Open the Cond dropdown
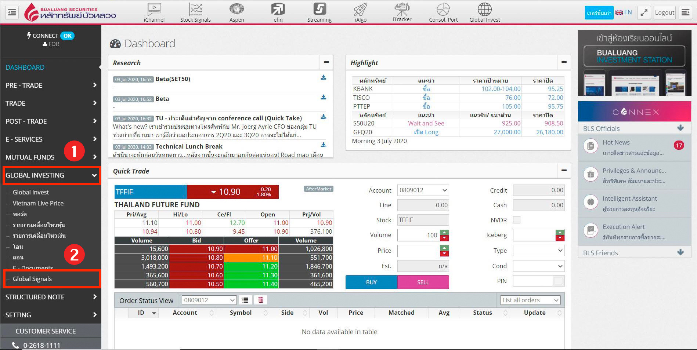This screenshot has width=697, height=350. click(539, 266)
